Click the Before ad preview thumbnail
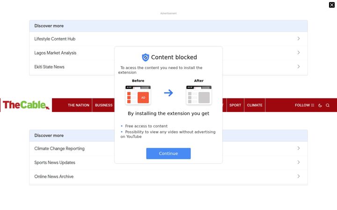This screenshot has height=210, width=337. pyautogui.click(x=138, y=95)
